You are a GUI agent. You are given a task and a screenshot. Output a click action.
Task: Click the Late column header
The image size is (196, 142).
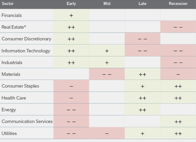tap(142, 4)
